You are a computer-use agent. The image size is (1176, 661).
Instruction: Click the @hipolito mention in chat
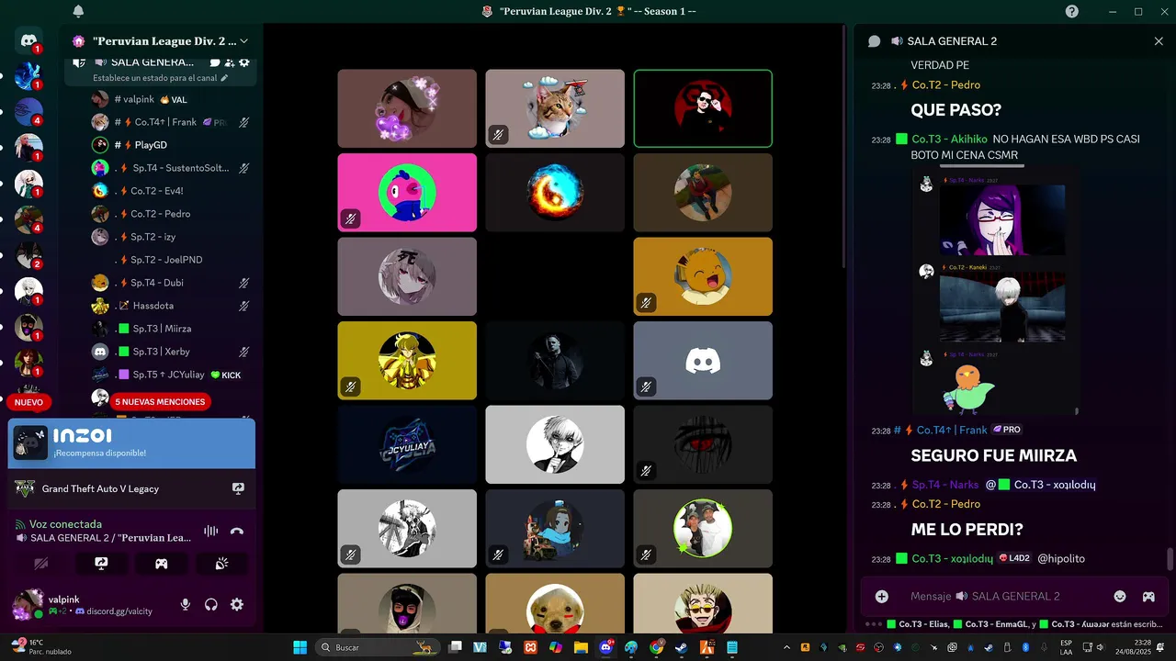click(x=1061, y=558)
